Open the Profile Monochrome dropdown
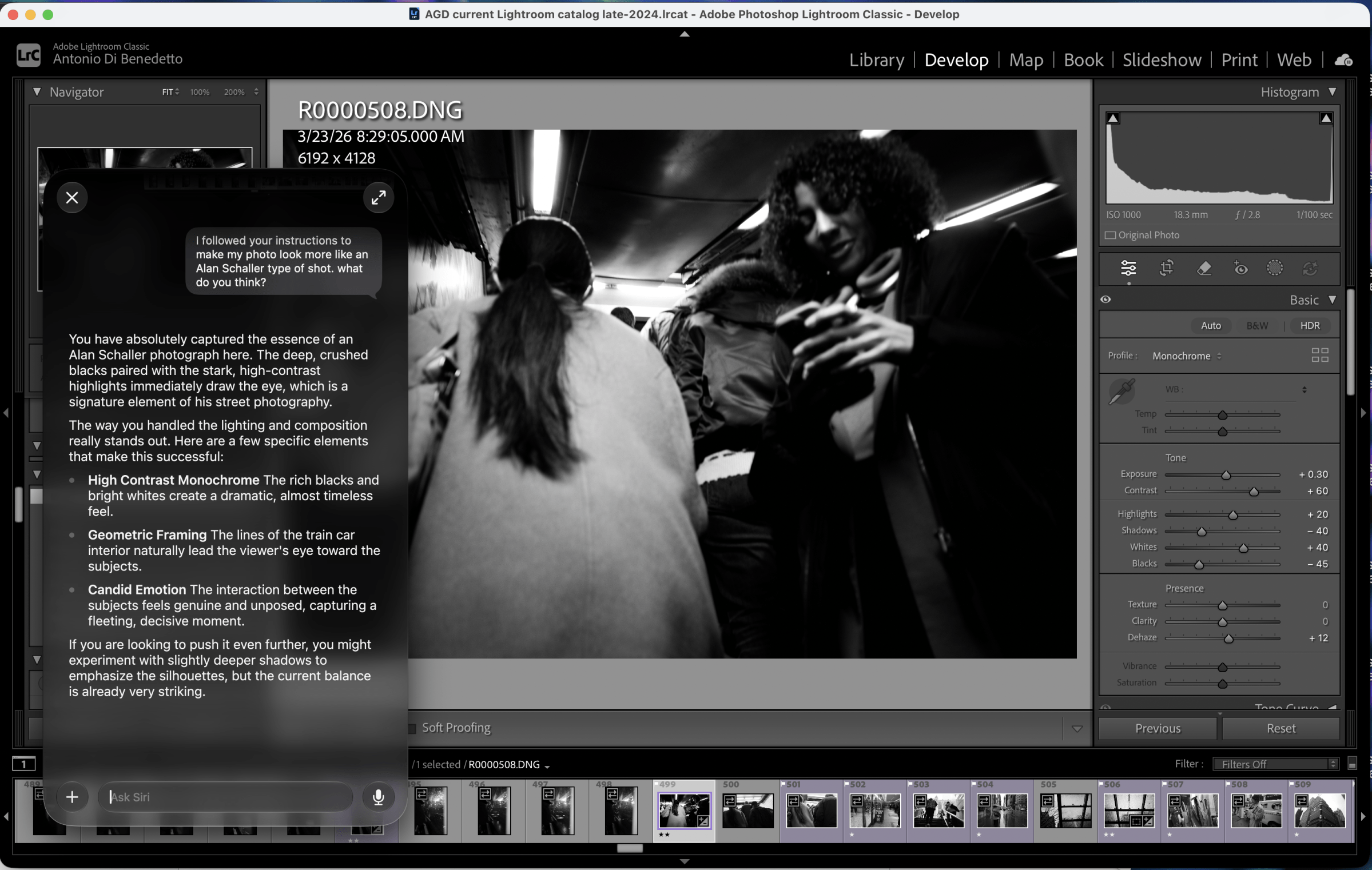The height and width of the screenshot is (870, 1372). 1187,356
